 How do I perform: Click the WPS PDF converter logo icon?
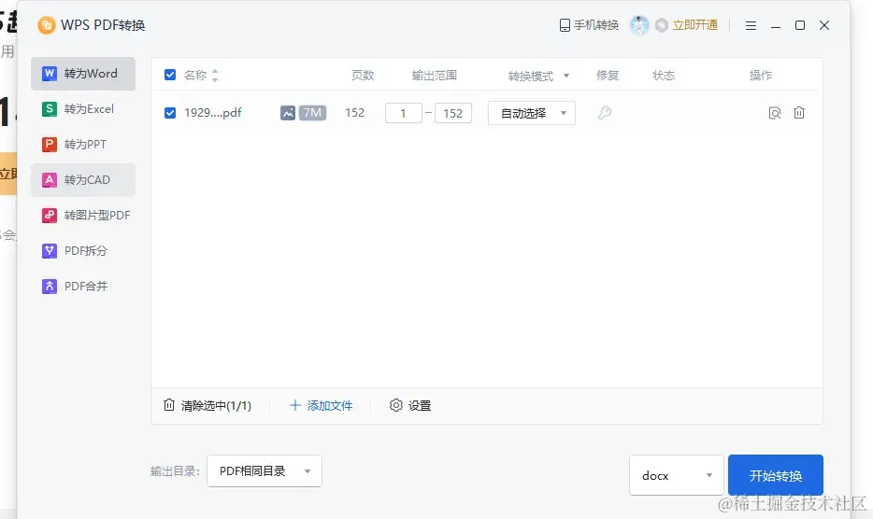click(x=46, y=25)
